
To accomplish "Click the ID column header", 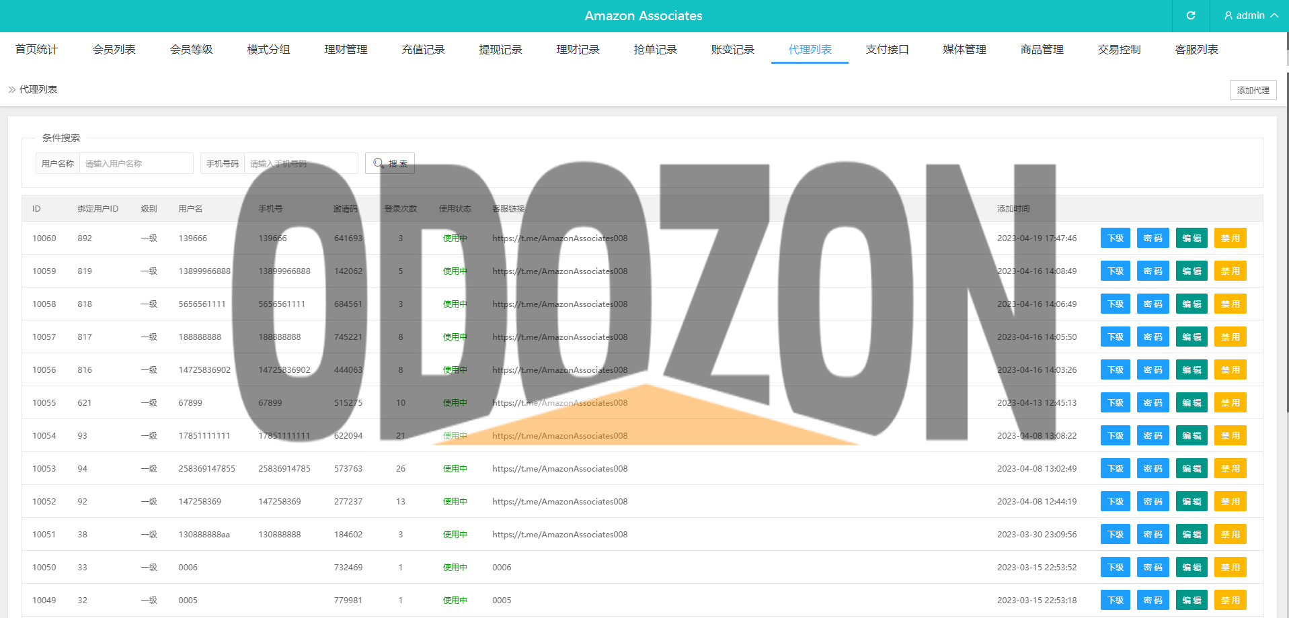I will (x=36, y=209).
